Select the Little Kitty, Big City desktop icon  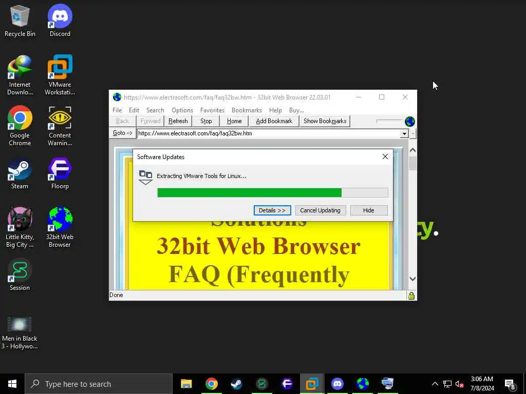tap(20, 228)
